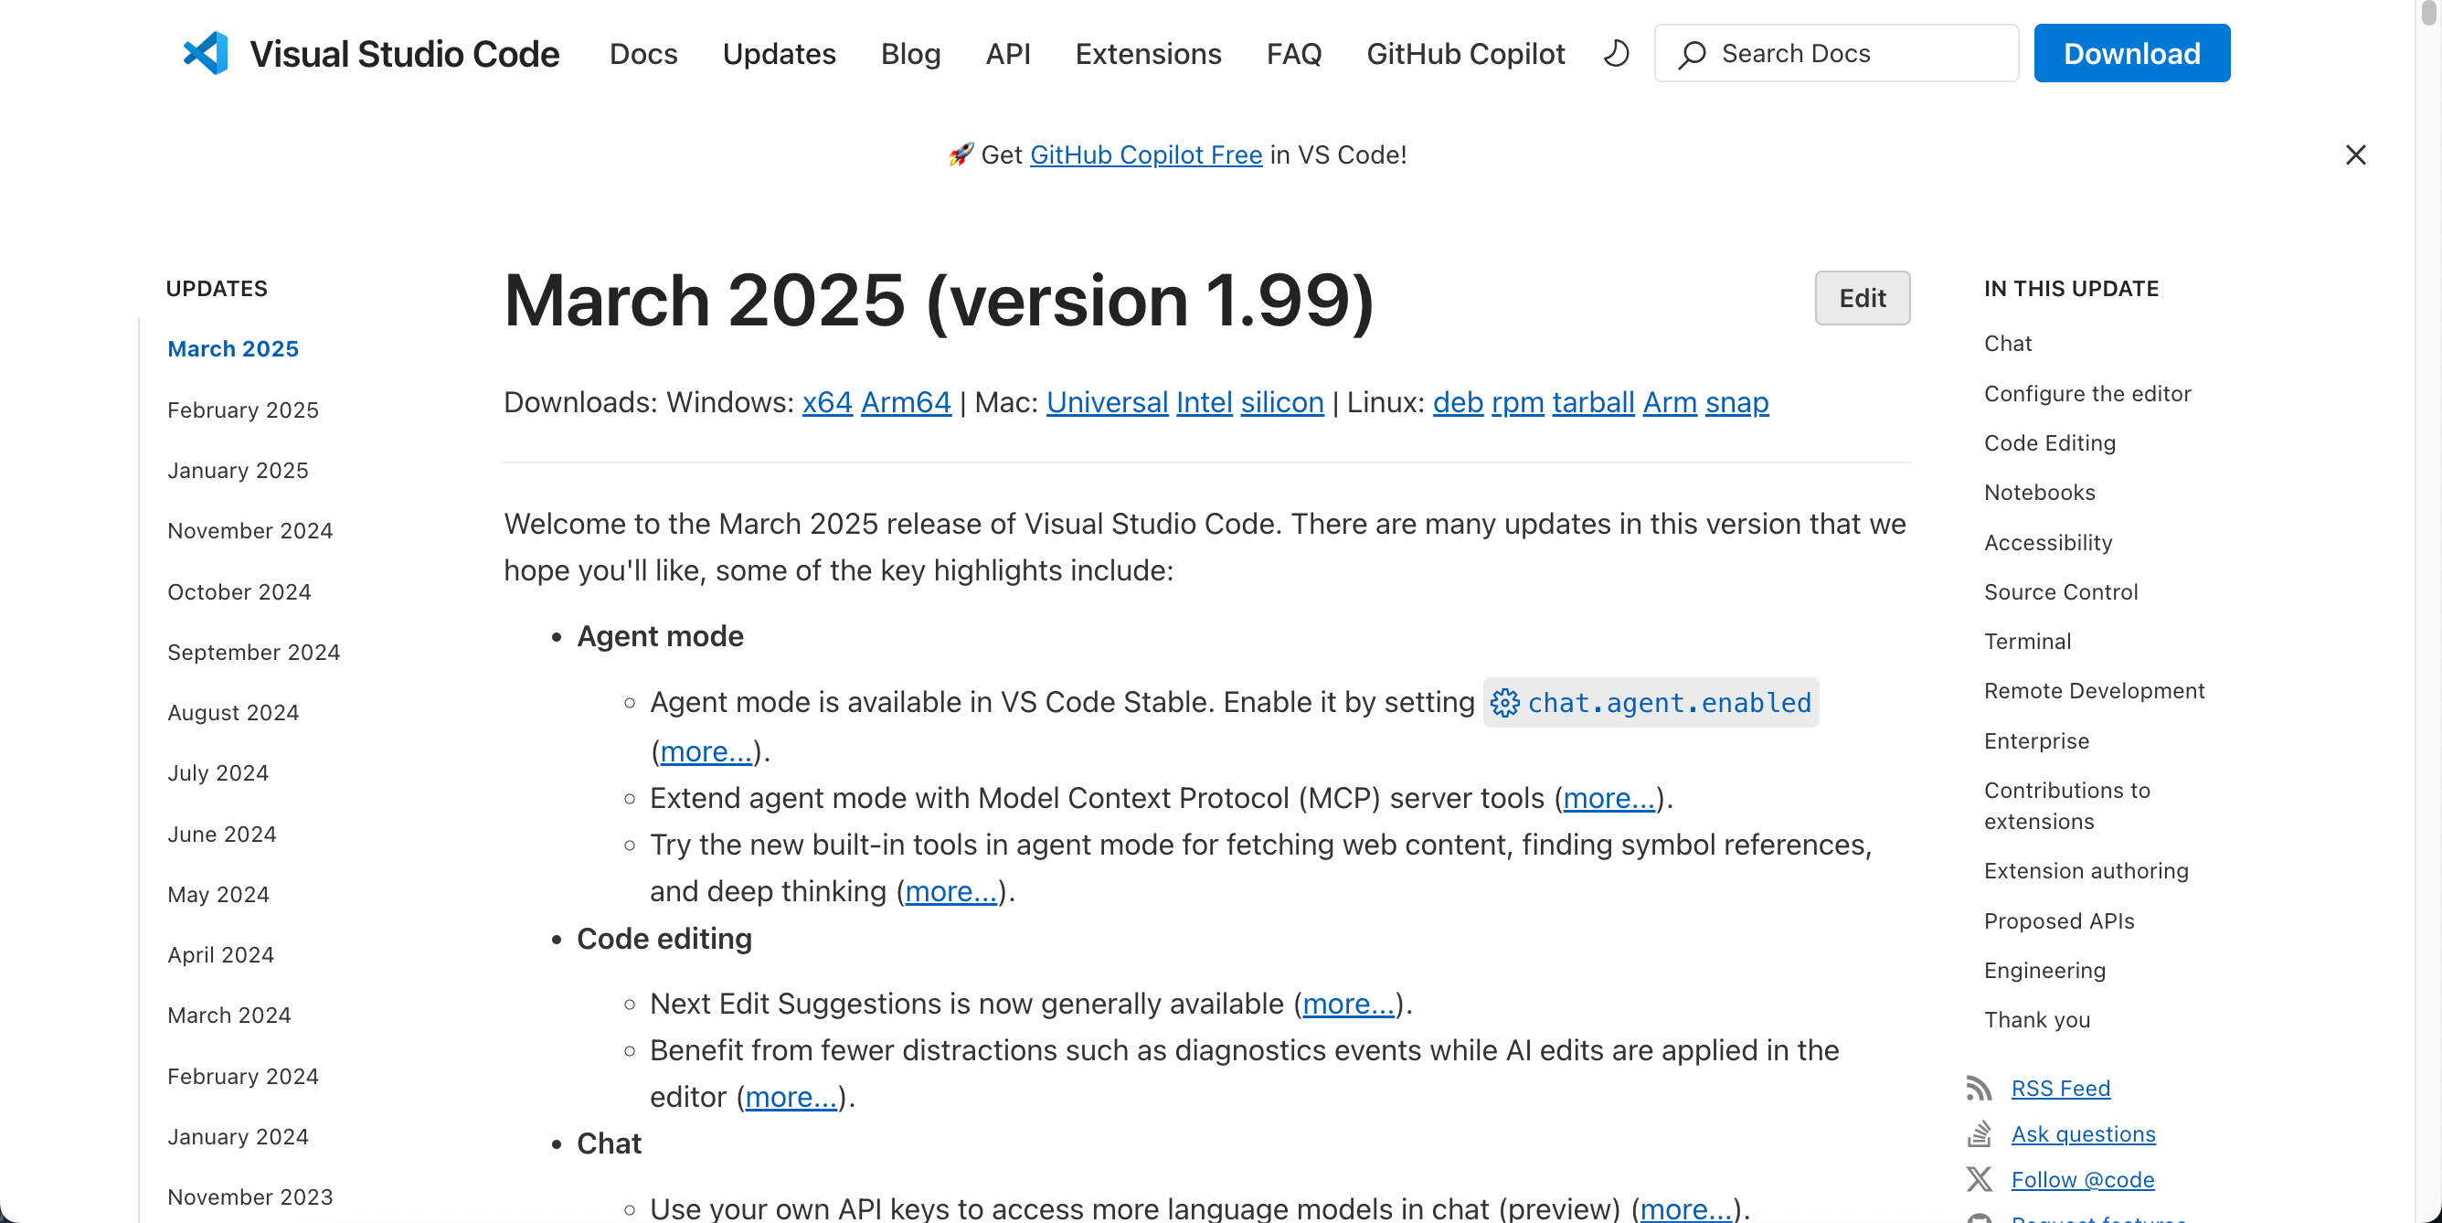Dismiss the Copilot banner with X
2442x1223 pixels.
(2355, 154)
